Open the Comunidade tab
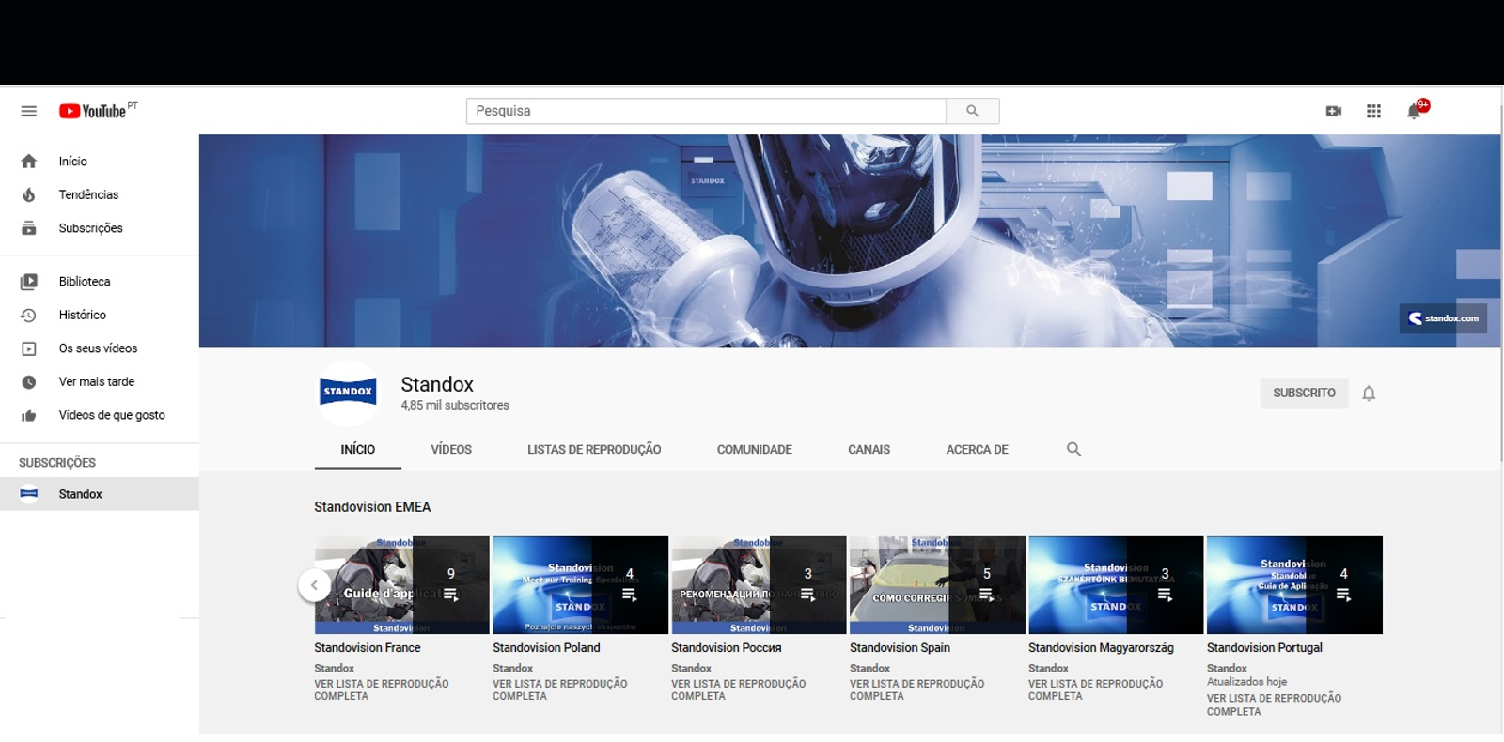This screenshot has width=1504, height=742. 754,450
